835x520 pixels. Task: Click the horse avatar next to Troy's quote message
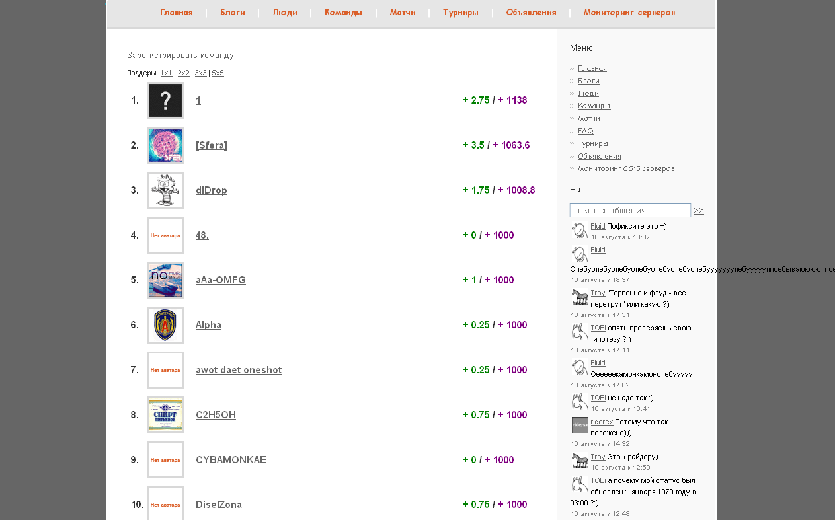(x=580, y=297)
